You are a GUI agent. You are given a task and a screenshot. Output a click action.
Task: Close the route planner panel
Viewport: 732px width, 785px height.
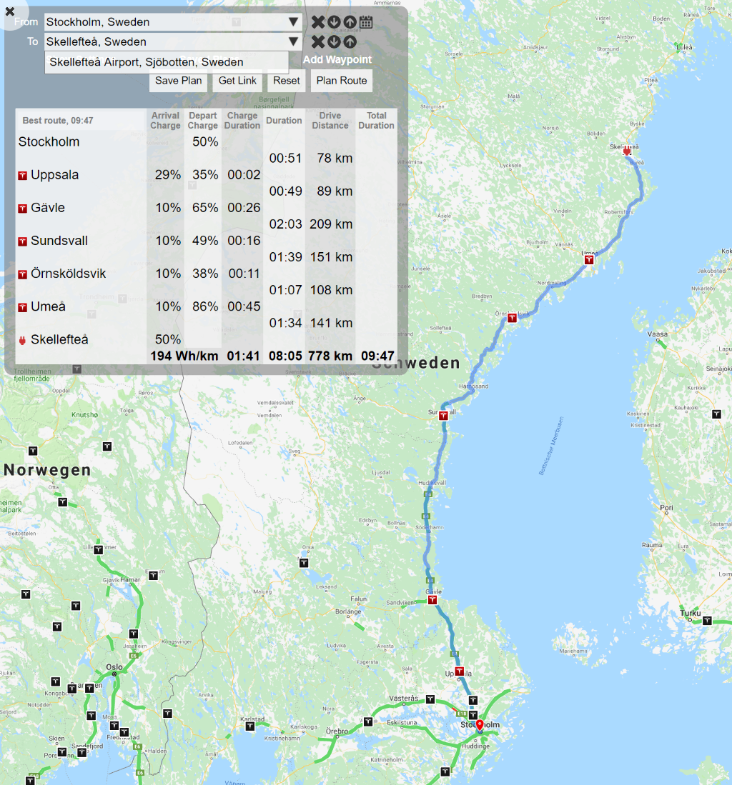tap(10, 11)
